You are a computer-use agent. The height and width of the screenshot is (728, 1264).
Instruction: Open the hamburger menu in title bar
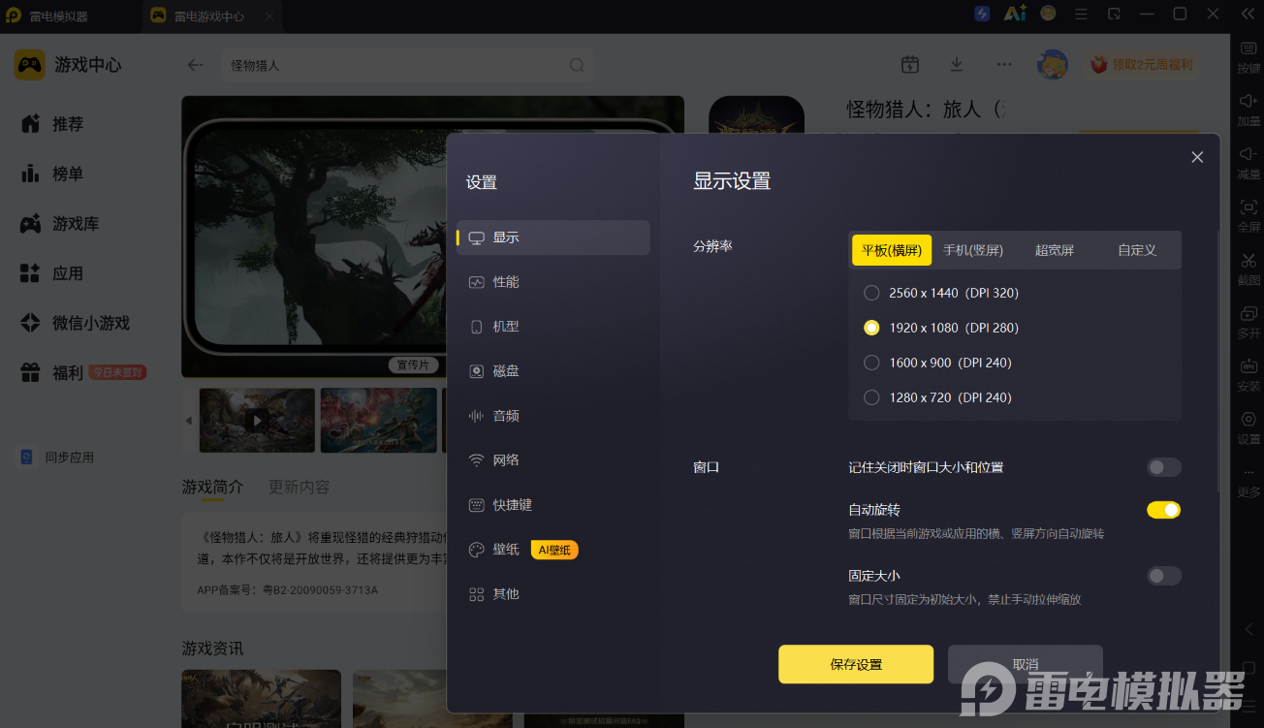point(1082,14)
